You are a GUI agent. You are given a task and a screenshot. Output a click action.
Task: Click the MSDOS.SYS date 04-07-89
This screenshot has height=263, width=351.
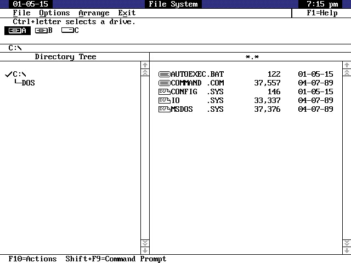click(316, 109)
